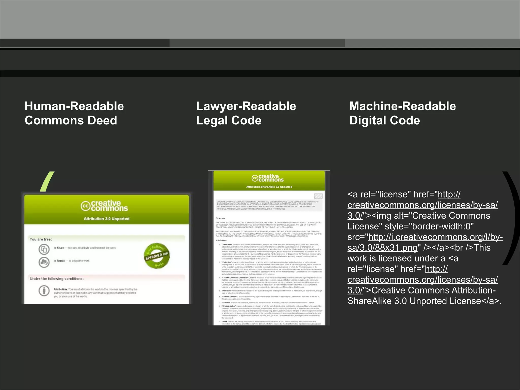Click the Remix icon beside 'to Remix'
520x390 pixels.
point(44,262)
